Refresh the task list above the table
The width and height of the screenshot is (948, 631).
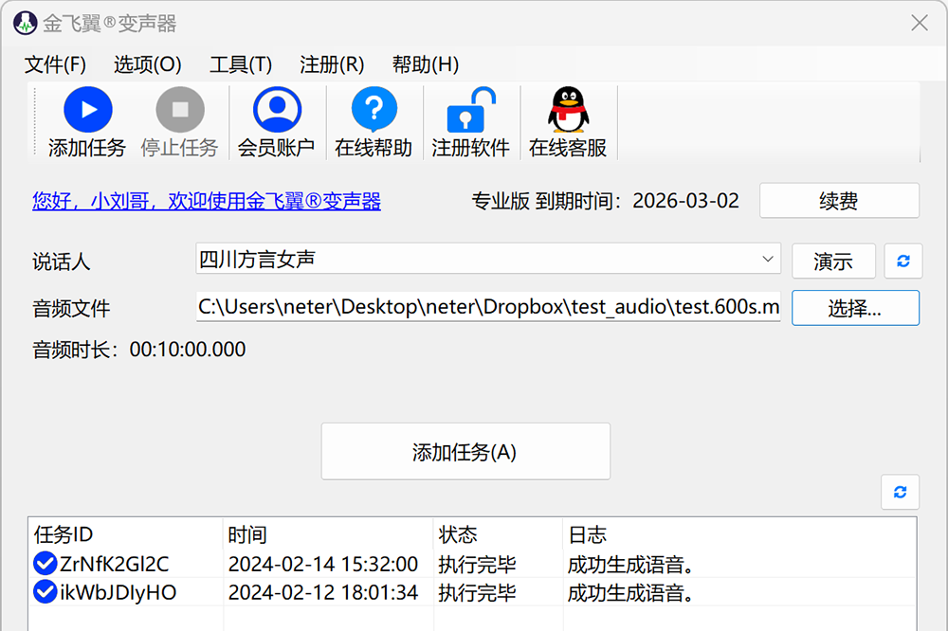click(900, 492)
